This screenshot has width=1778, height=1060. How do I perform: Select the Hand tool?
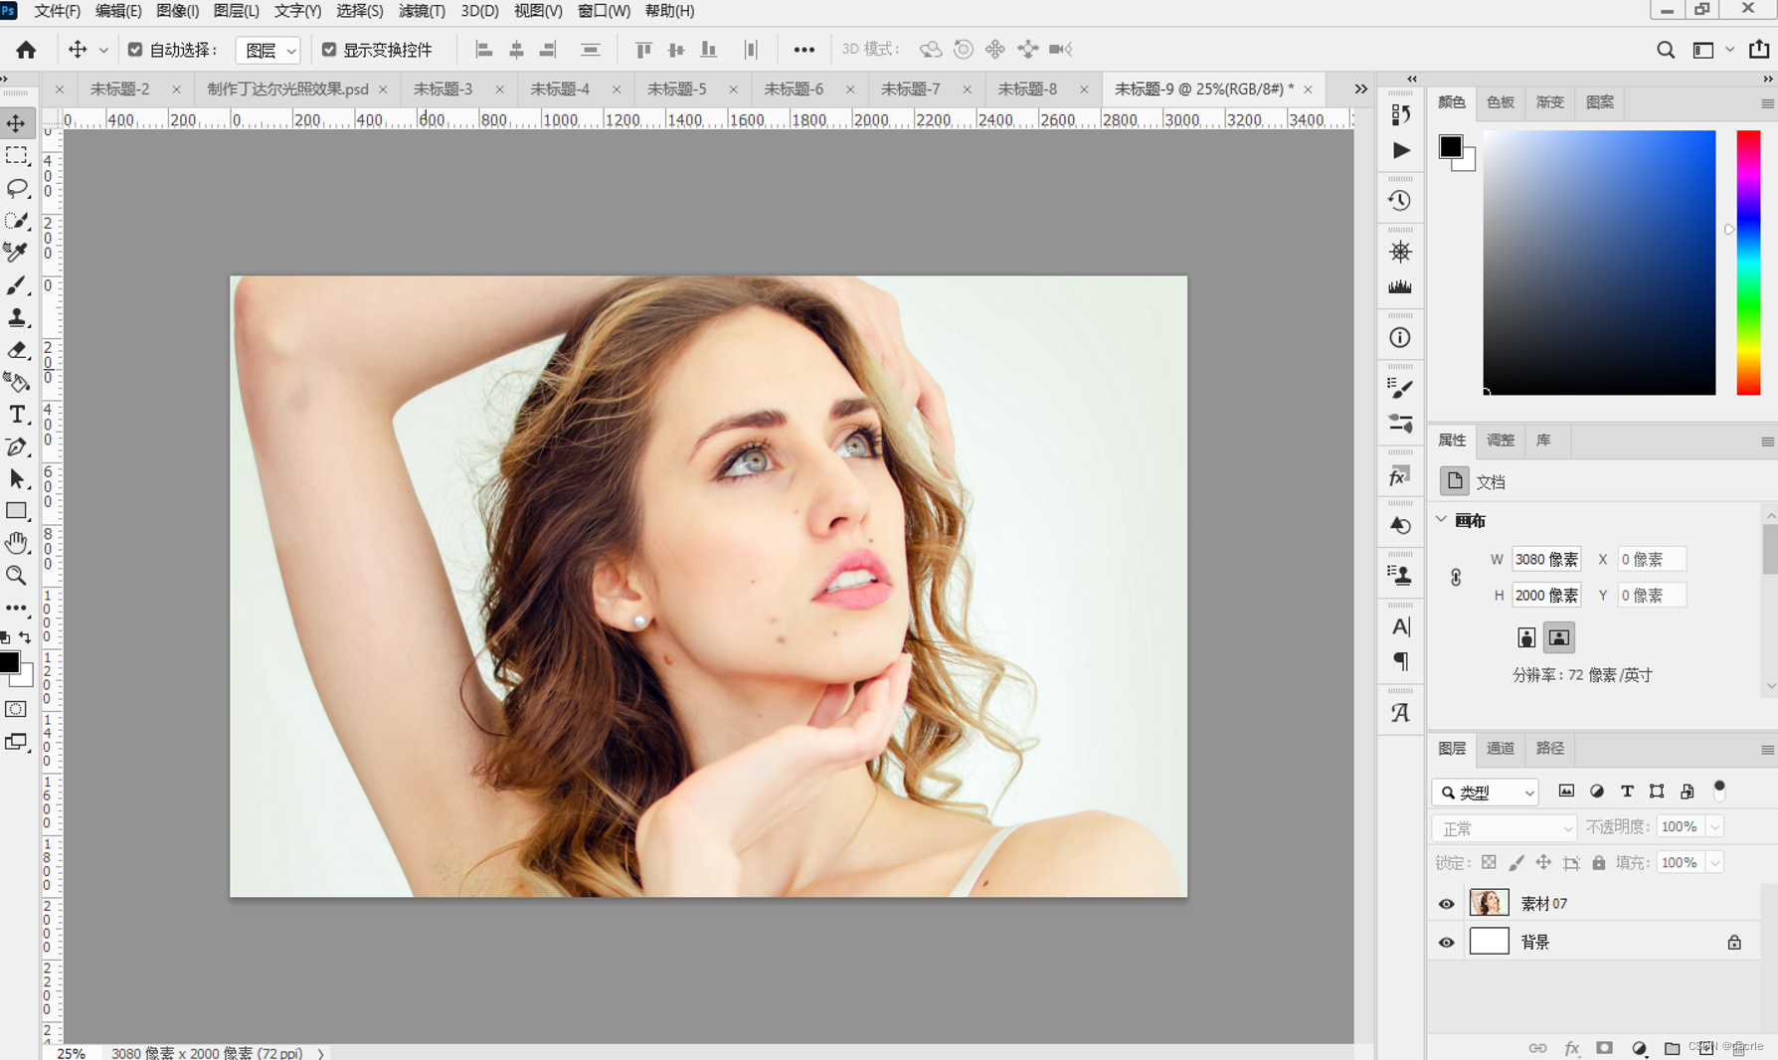pos(17,543)
